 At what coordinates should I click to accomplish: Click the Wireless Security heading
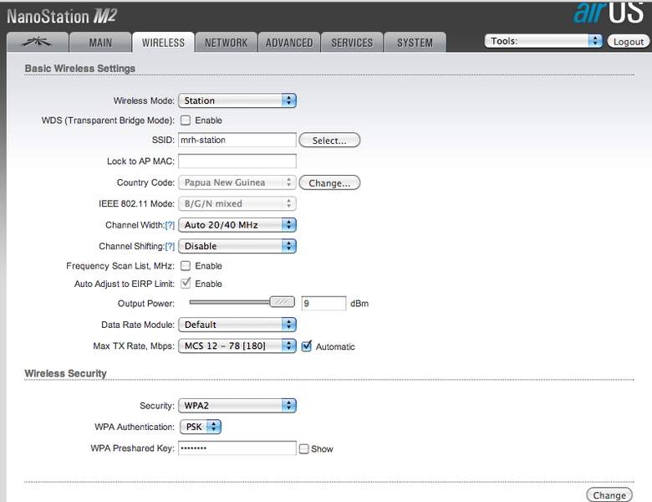click(x=66, y=373)
